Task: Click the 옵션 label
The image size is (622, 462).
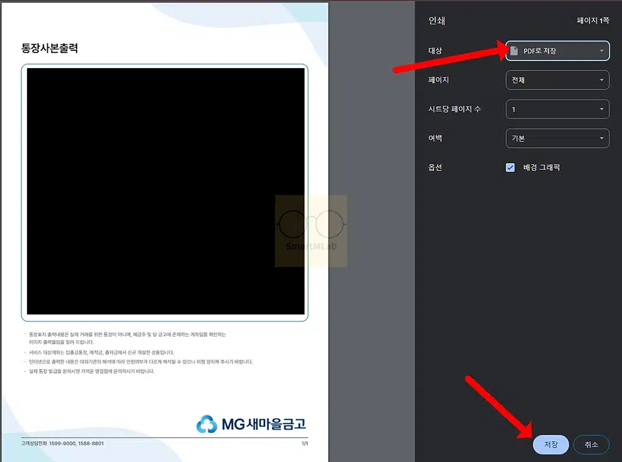Action: [435, 167]
